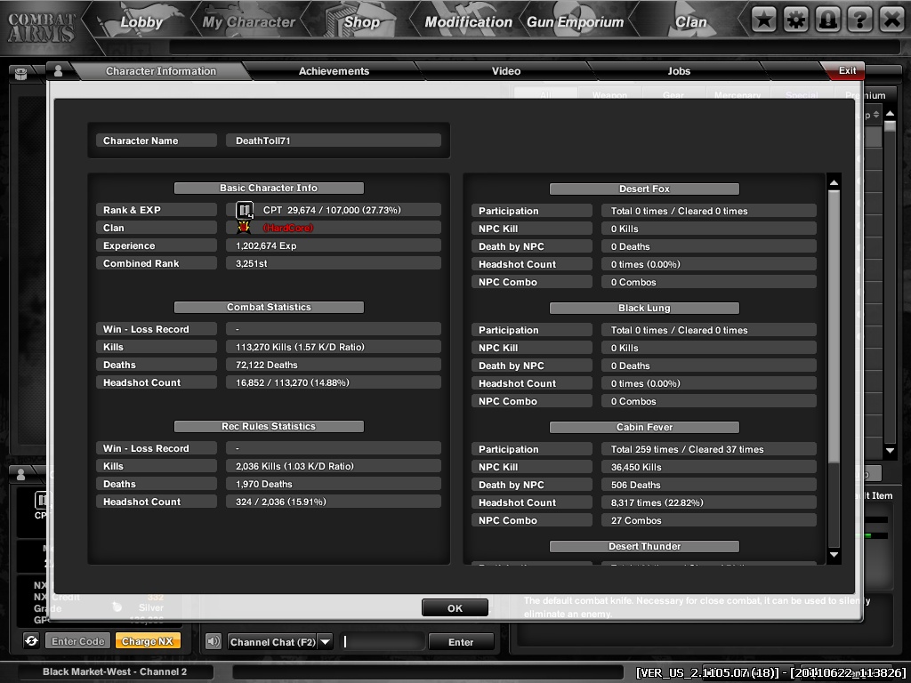Click the 72,122 Deaths value

pyautogui.click(x=267, y=365)
